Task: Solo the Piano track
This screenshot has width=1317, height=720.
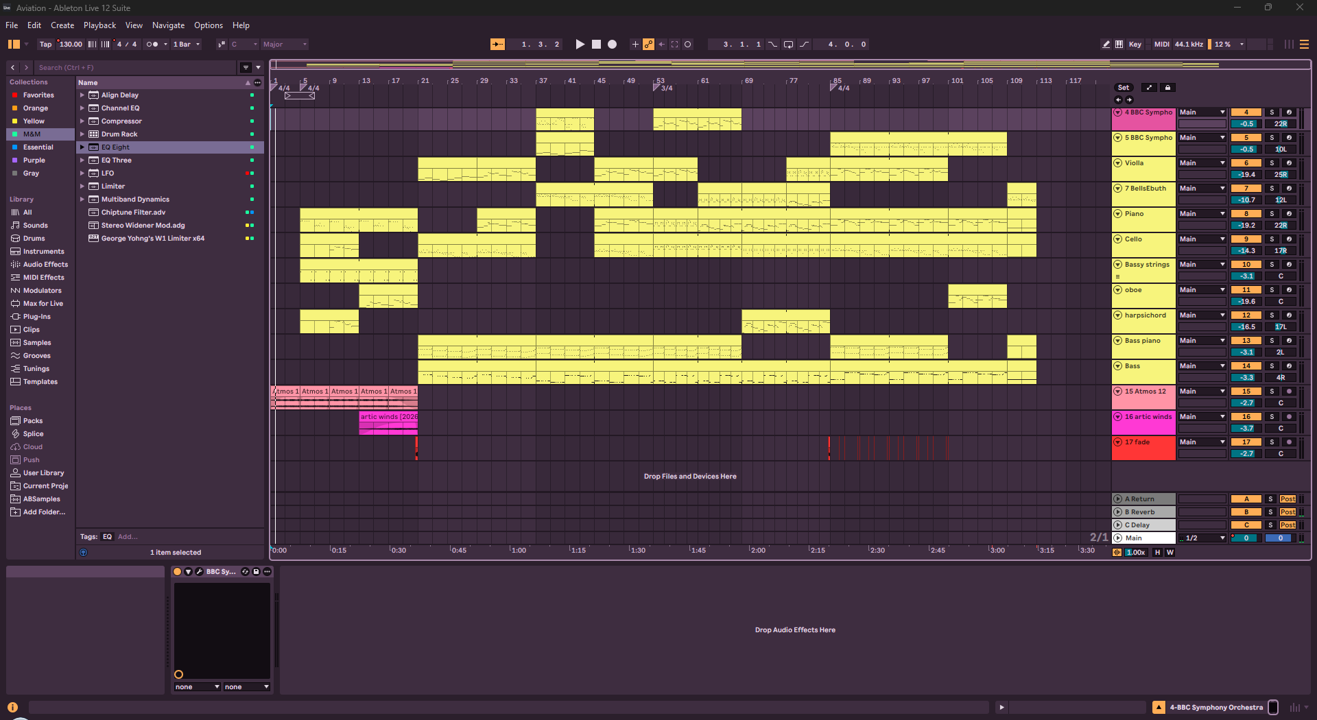Action: [1271, 214]
